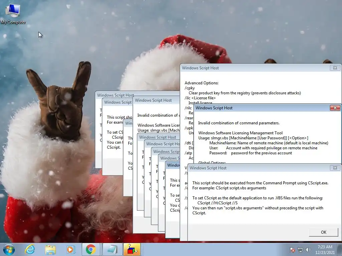Click the "/cpky" option text
Screen dimensions: 342x256
pos(190,88)
